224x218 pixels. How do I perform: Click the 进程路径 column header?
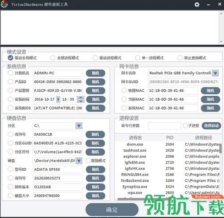(203, 137)
